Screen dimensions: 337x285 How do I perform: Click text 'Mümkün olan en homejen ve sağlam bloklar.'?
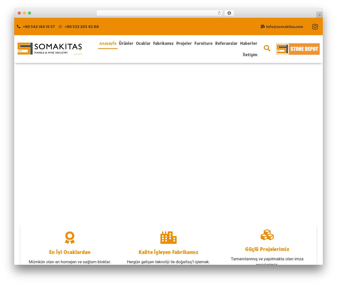point(70,262)
